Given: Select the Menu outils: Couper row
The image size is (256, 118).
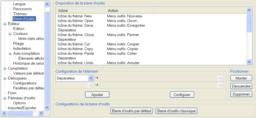Looking at the screenshot, I should [151, 44].
